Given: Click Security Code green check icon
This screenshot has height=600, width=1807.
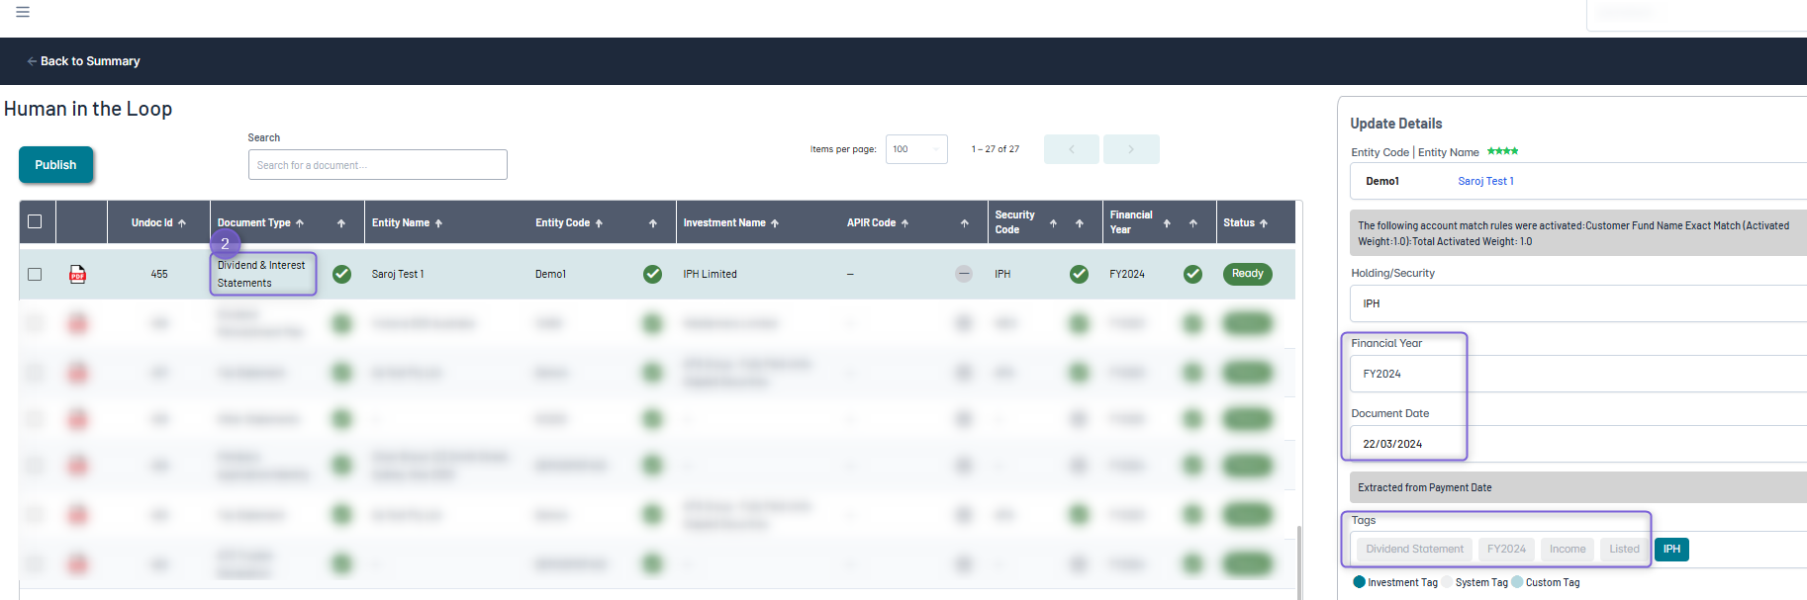Looking at the screenshot, I should pyautogui.click(x=1079, y=274).
